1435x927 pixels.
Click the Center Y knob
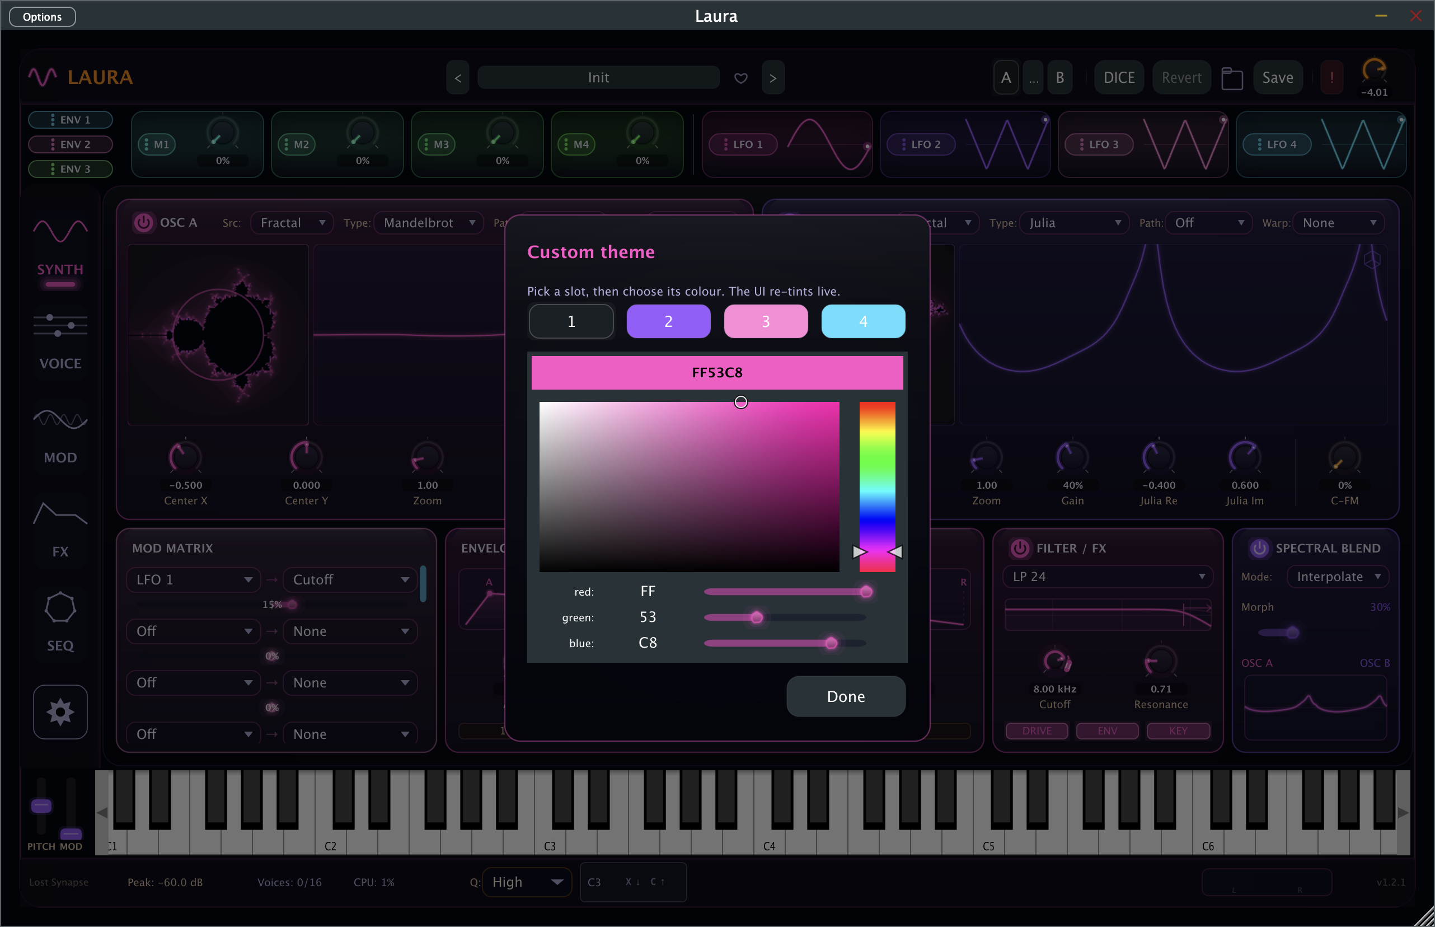pyautogui.click(x=306, y=457)
